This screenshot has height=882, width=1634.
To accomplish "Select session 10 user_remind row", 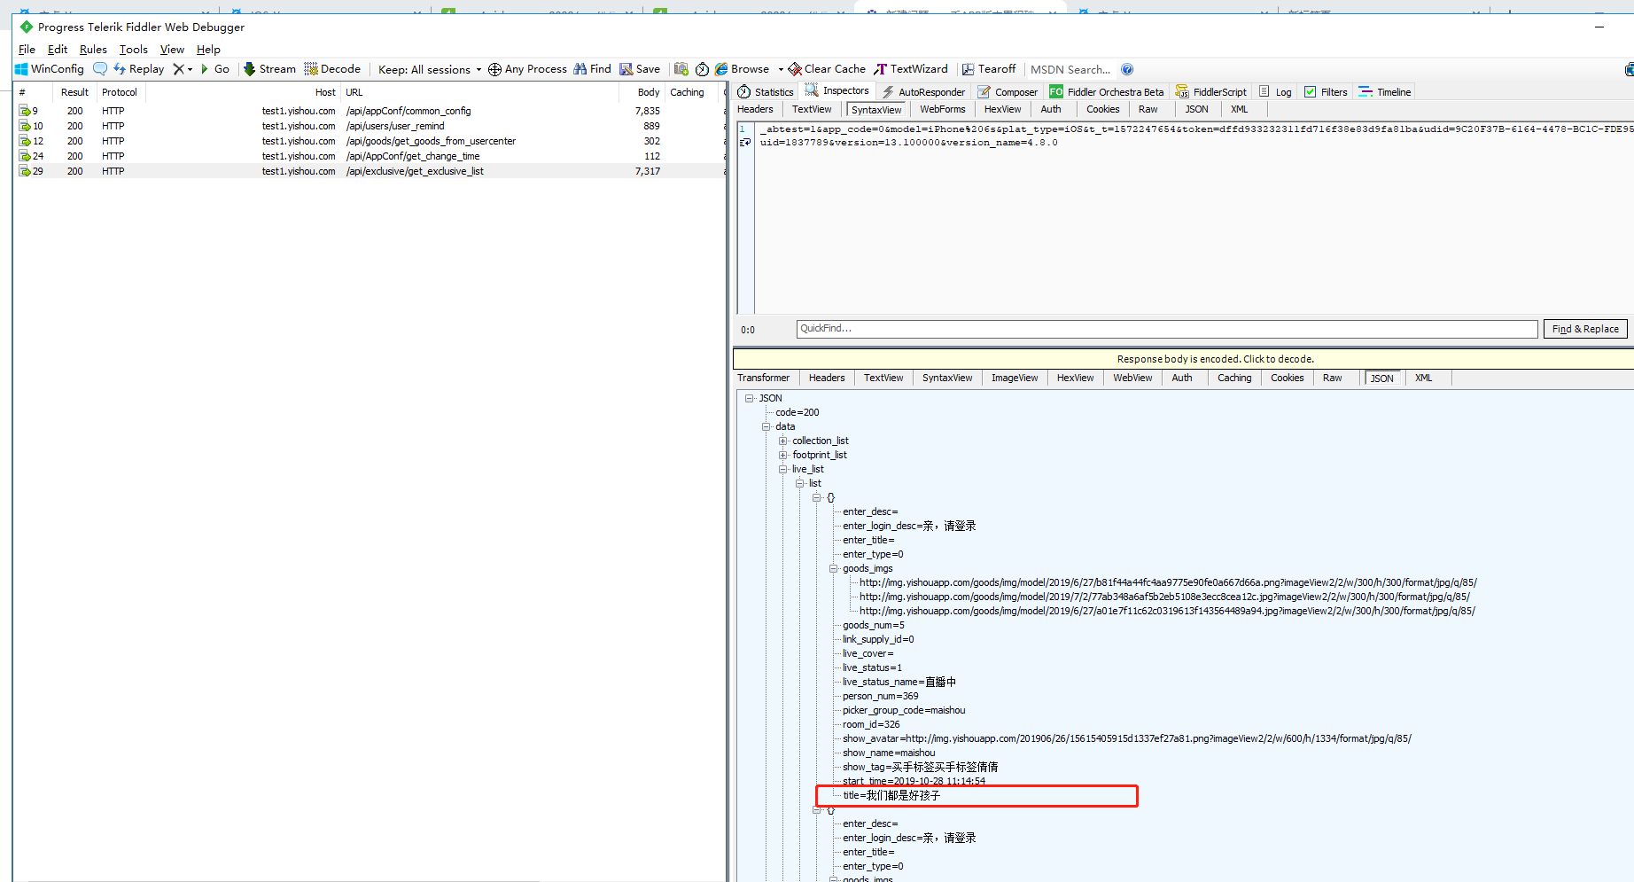I will click(370, 126).
